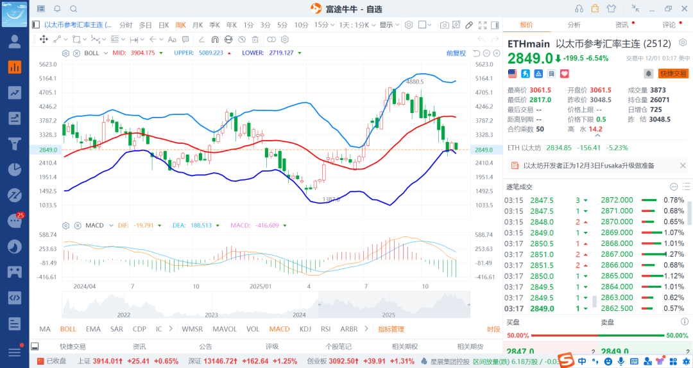Toggle the 前复权 price adjustment setting
This screenshot has height=368, width=693.
pos(456,53)
